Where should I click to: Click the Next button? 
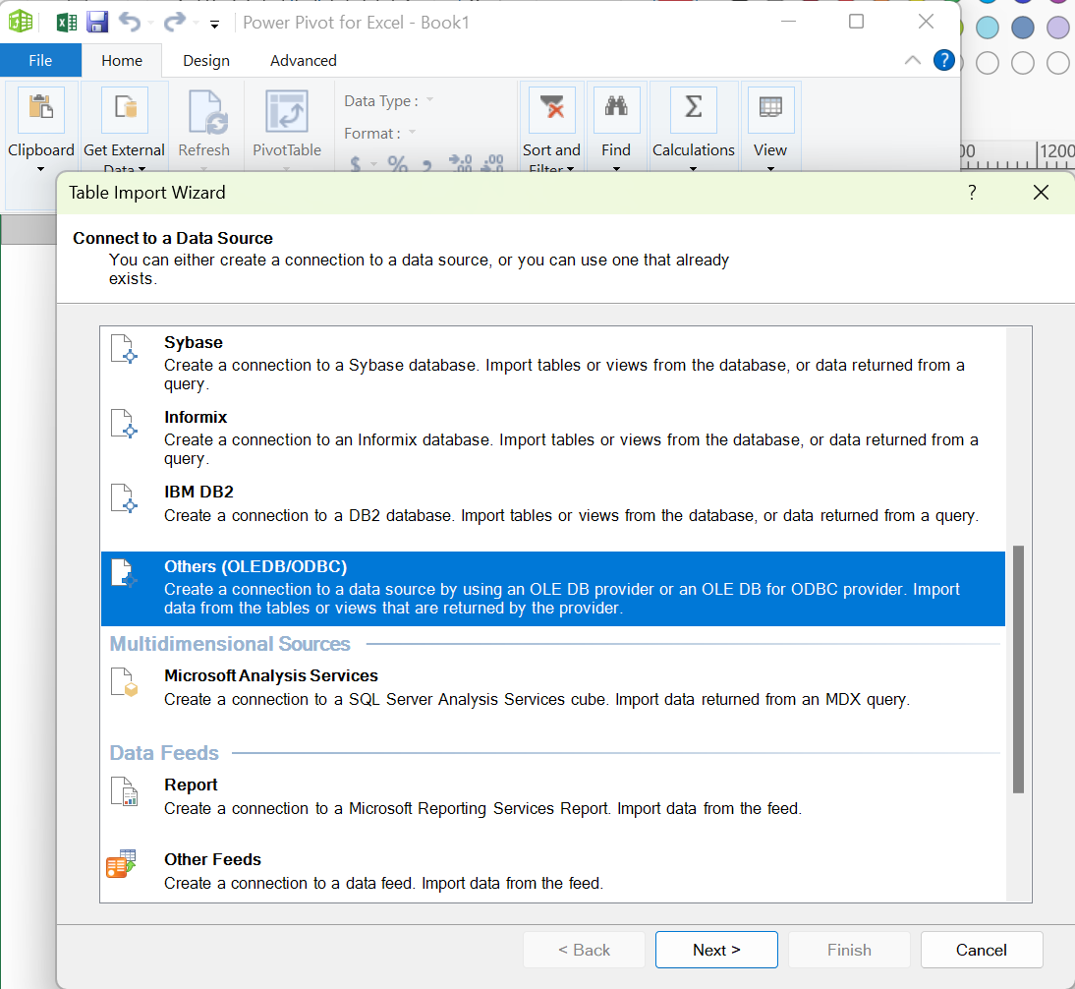[716, 950]
